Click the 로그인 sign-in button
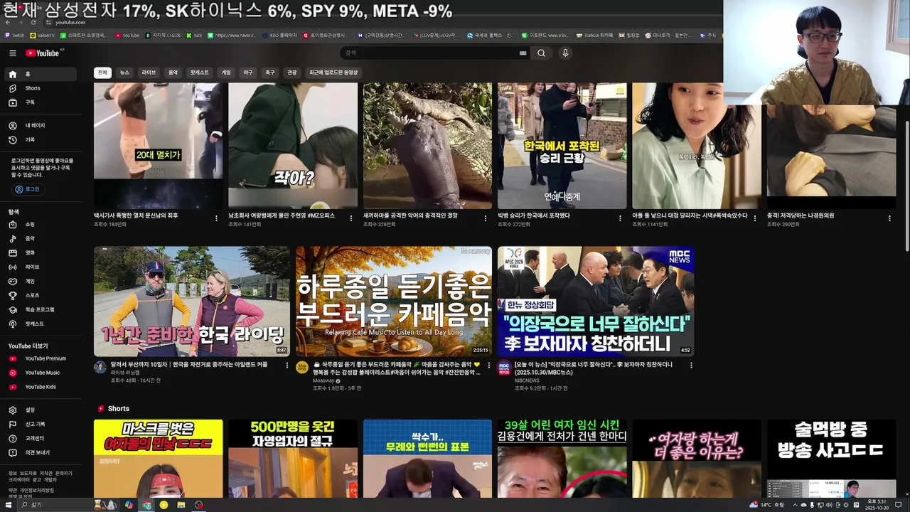 coord(28,189)
